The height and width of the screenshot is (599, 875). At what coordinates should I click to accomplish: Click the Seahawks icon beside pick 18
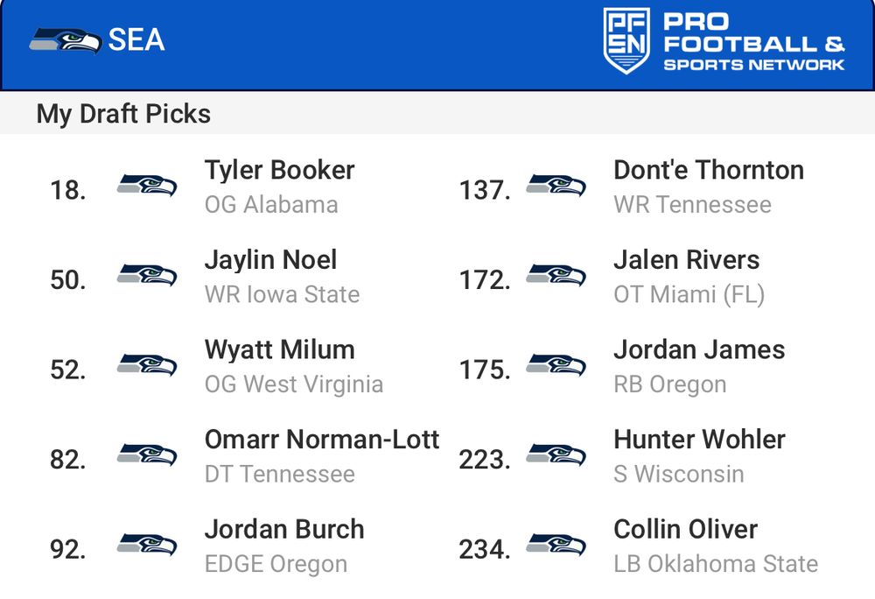click(x=147, y=186)
